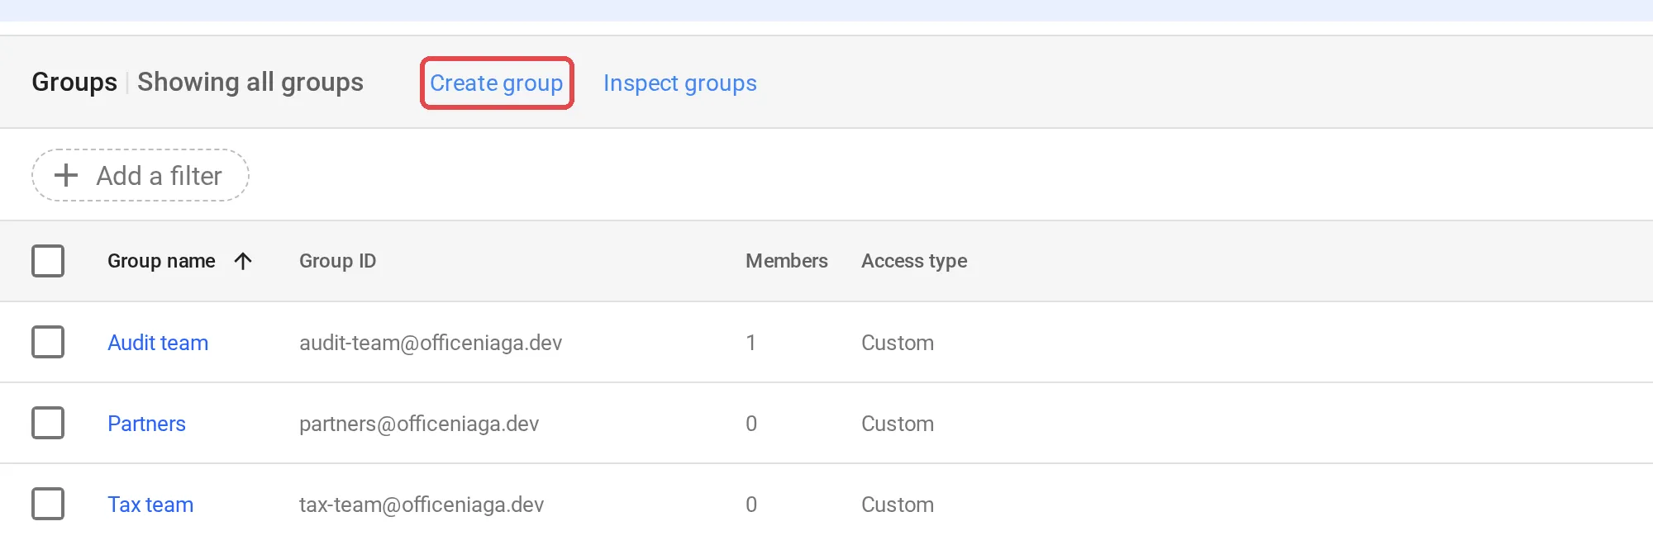Click partners@officeniaga.dev group ID
1653x545 pixels.
click(419, 423)
